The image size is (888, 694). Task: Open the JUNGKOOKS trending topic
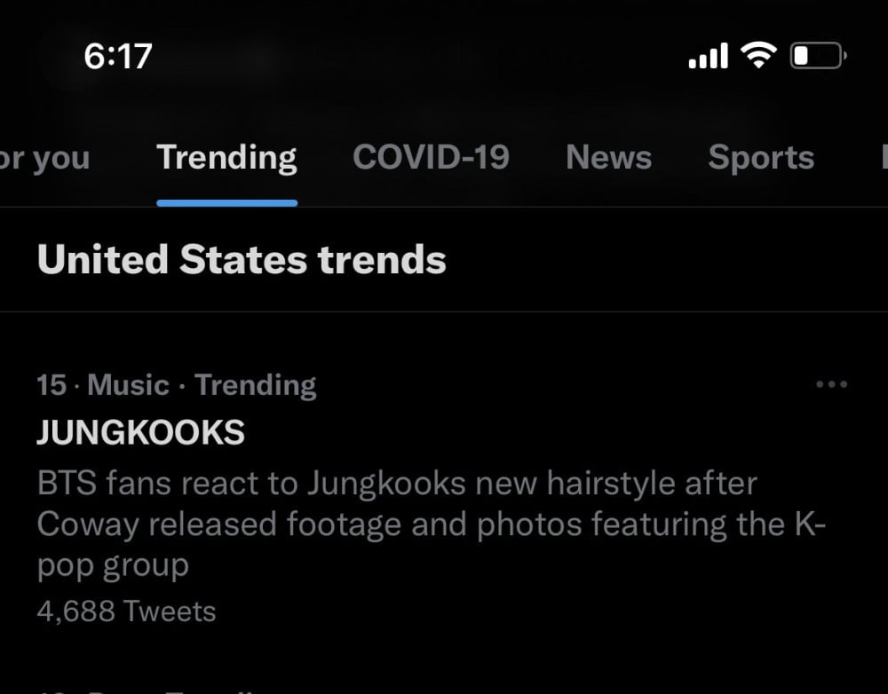[140, 433]
